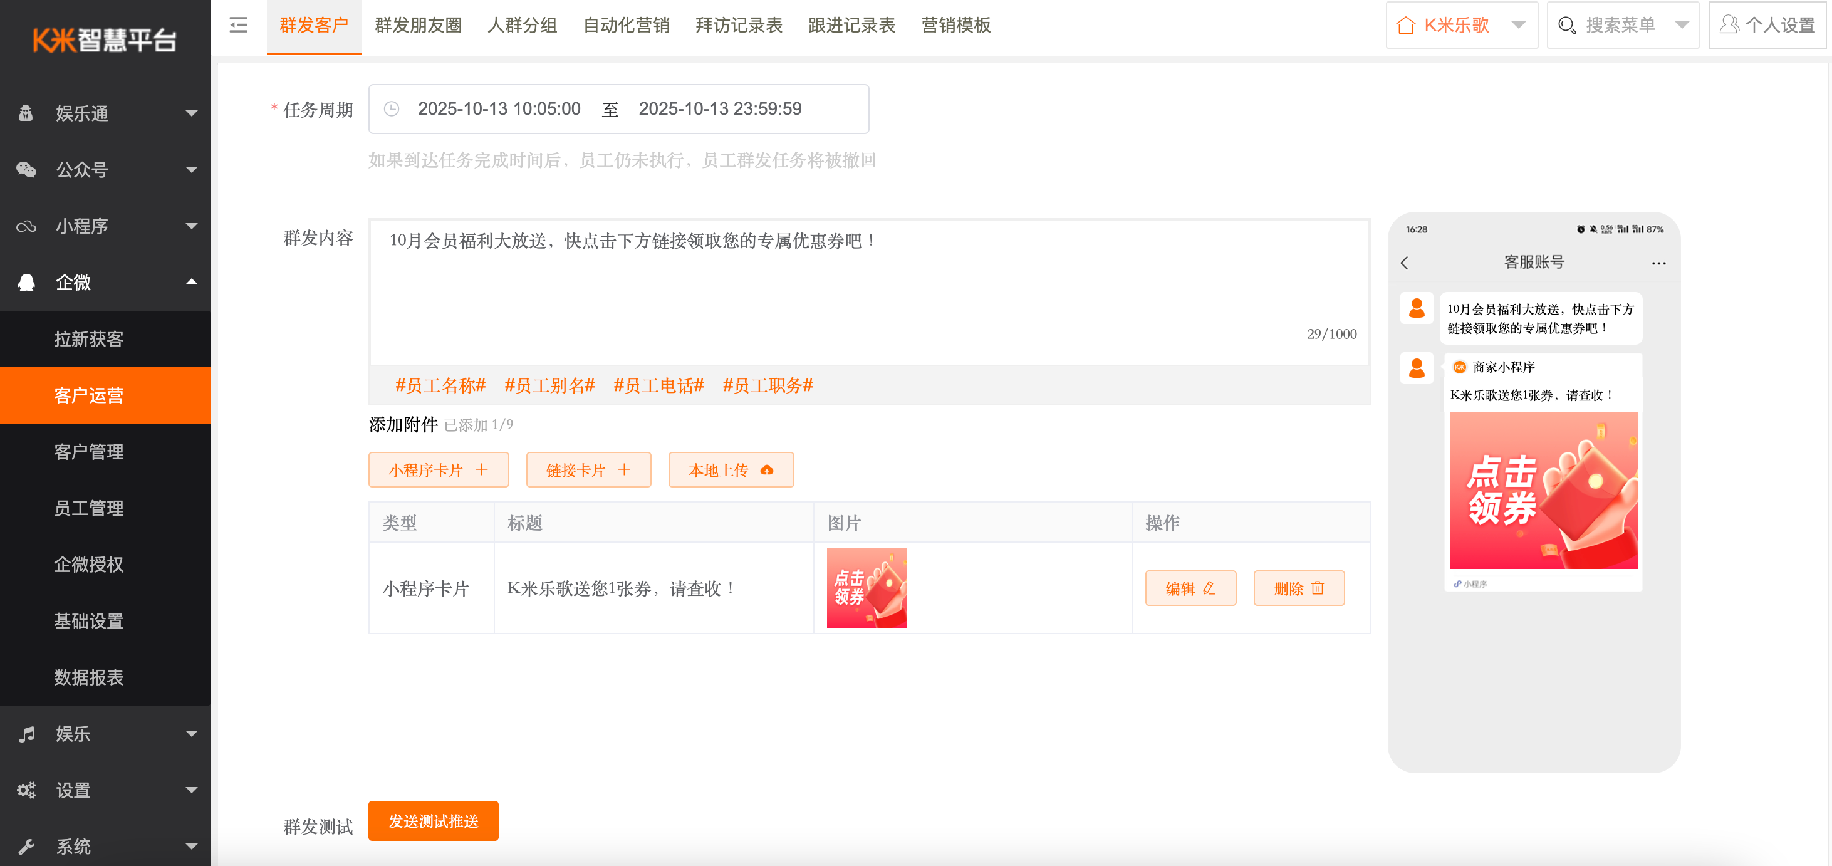Click the trash delete icon in attachment row
1832x866 pixels.
tap(1317, 588)
